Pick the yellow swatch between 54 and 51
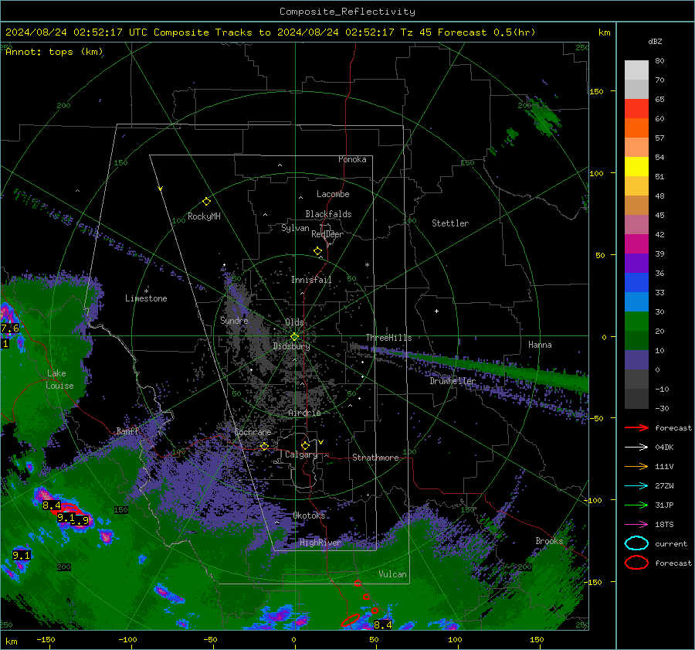695x650 pixels. (636, 167)
